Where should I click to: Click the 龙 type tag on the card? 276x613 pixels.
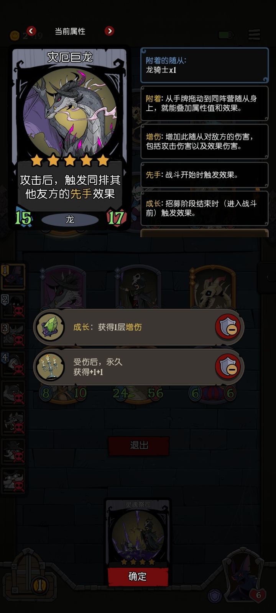[x=70, y=220]
